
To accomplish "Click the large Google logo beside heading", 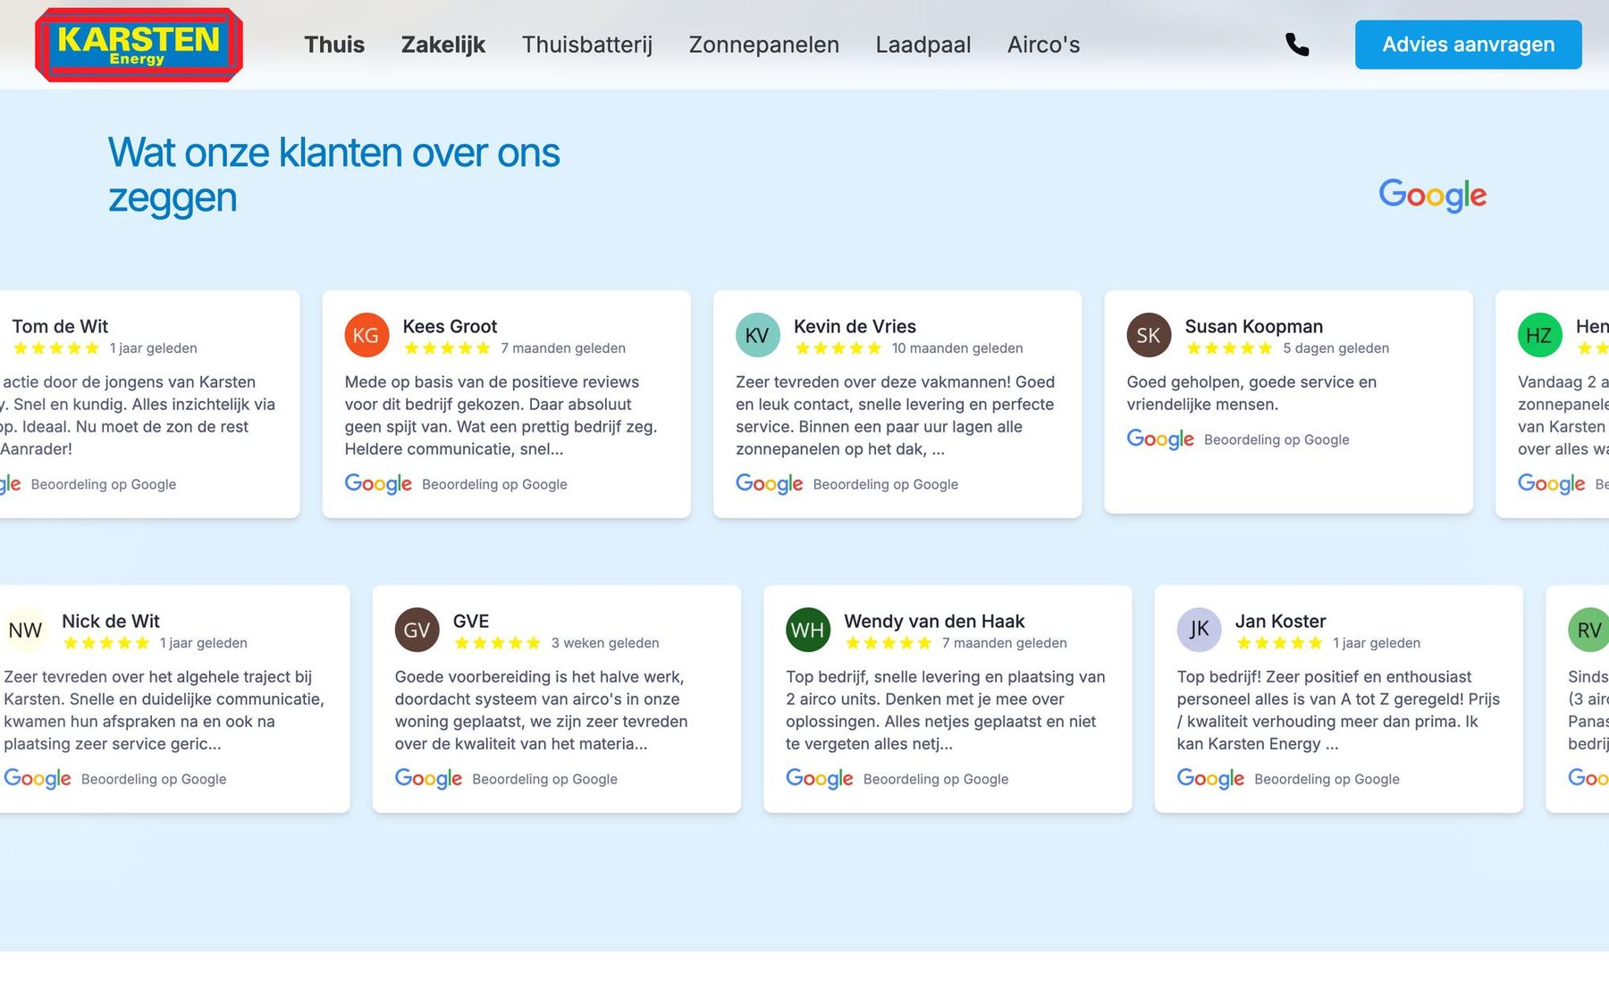I will pyautogui.click(x=1432, y=194).
